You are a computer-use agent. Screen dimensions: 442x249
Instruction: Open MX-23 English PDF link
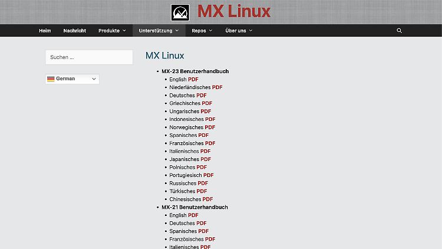tap(193, 80)
